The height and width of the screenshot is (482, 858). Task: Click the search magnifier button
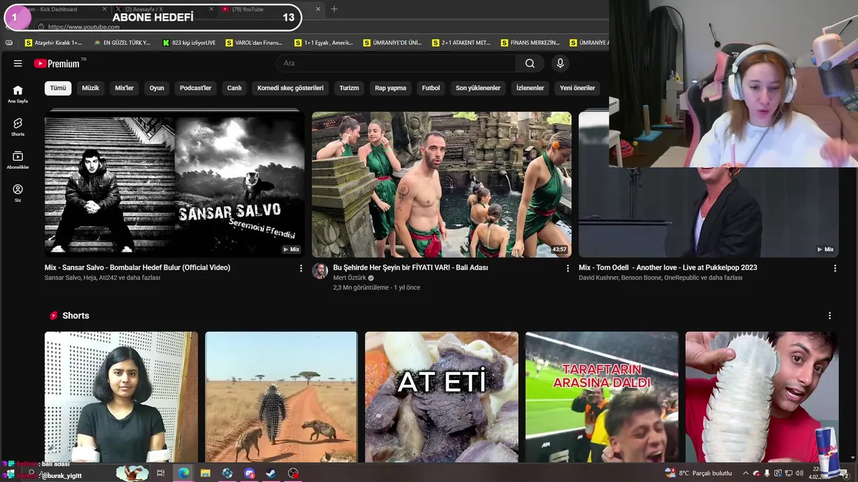click(x=530, y=64)
